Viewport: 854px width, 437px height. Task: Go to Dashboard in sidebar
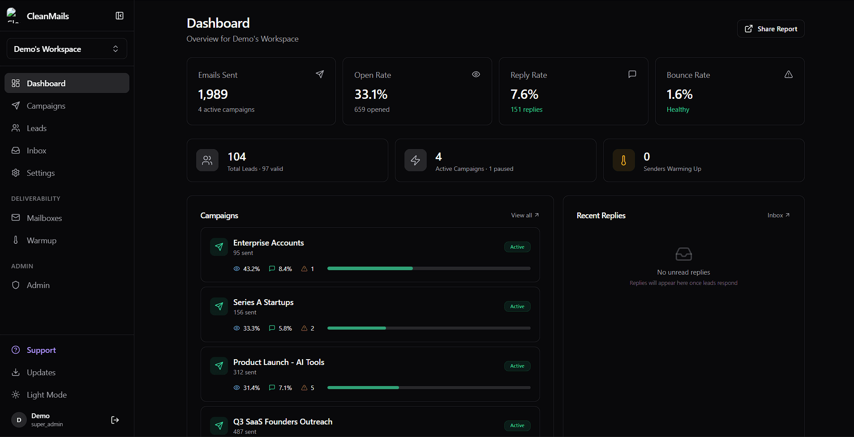67,83
